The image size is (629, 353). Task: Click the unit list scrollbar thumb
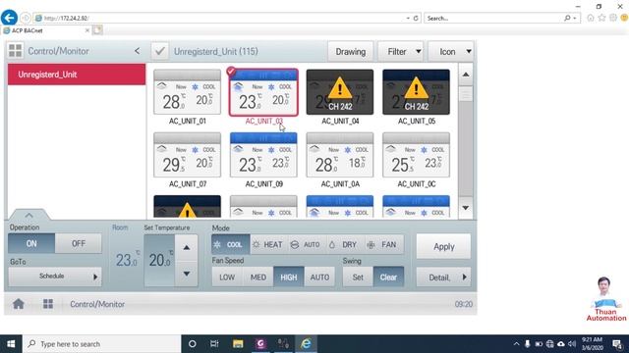coord(465,95)
